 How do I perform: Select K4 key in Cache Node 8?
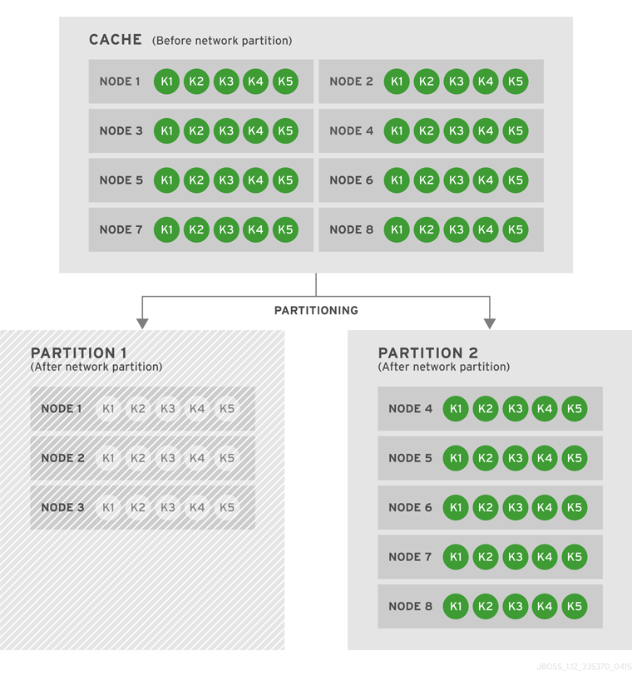486,229
